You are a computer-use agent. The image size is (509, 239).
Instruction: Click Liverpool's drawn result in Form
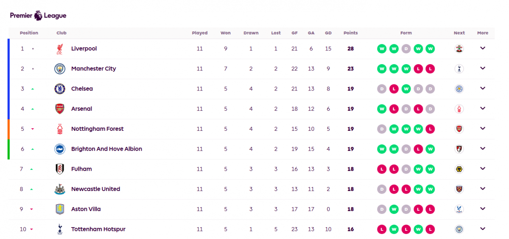[x=406, y=49]
